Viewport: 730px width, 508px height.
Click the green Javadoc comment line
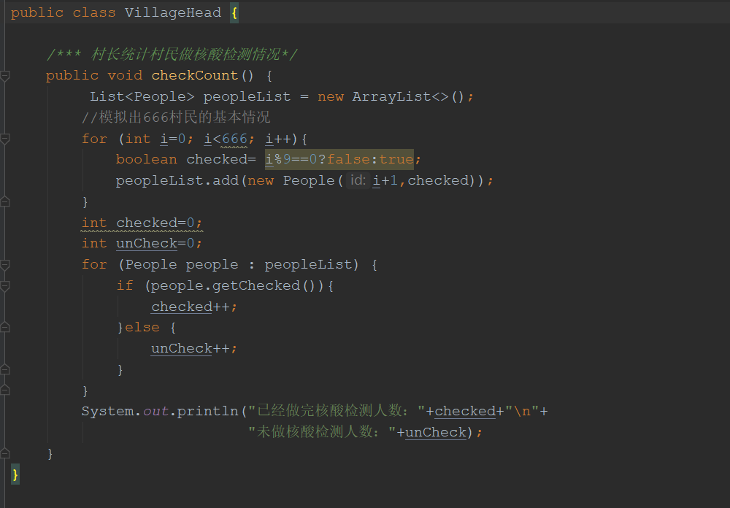(x=172, y=55)
